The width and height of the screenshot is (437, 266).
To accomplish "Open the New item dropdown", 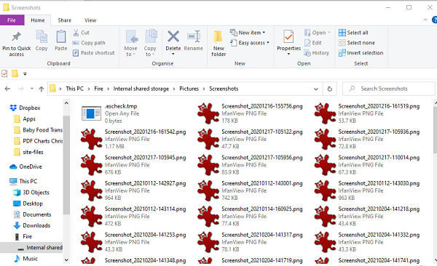I will pos(248,33).
